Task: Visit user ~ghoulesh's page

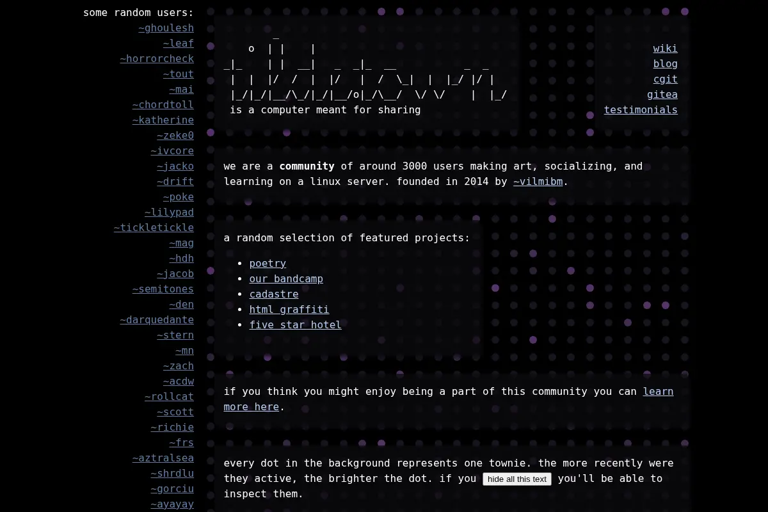Action: click(166, 28)
